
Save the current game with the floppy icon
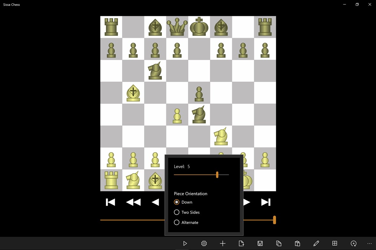(260, 243)
